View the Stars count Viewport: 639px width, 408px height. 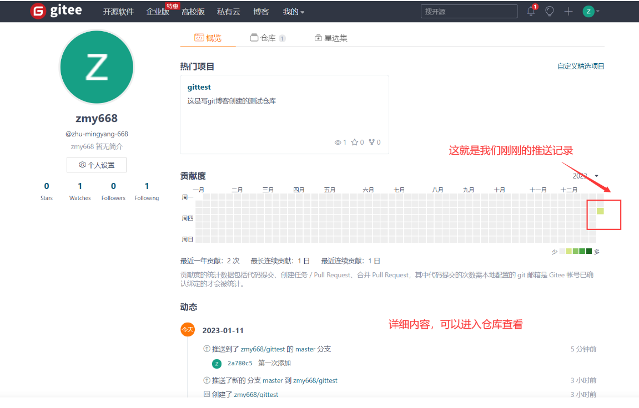pyautogui.click(x=47, y=191)
